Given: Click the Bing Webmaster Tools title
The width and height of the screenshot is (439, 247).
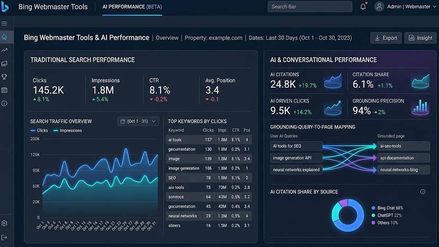Looking at the screenshot, I should click(x=53, y=7).
